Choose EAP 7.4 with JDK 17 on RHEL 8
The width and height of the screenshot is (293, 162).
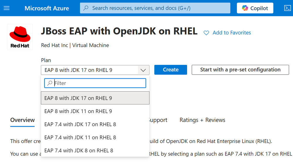pyautogui.click(x=95, y=124)
